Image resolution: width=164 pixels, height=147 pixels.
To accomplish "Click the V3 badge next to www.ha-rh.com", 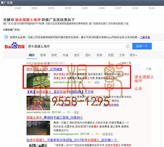I will 89,82.
